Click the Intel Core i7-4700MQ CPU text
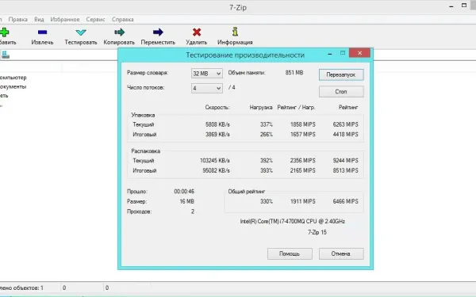 click(x=292, y=222)
